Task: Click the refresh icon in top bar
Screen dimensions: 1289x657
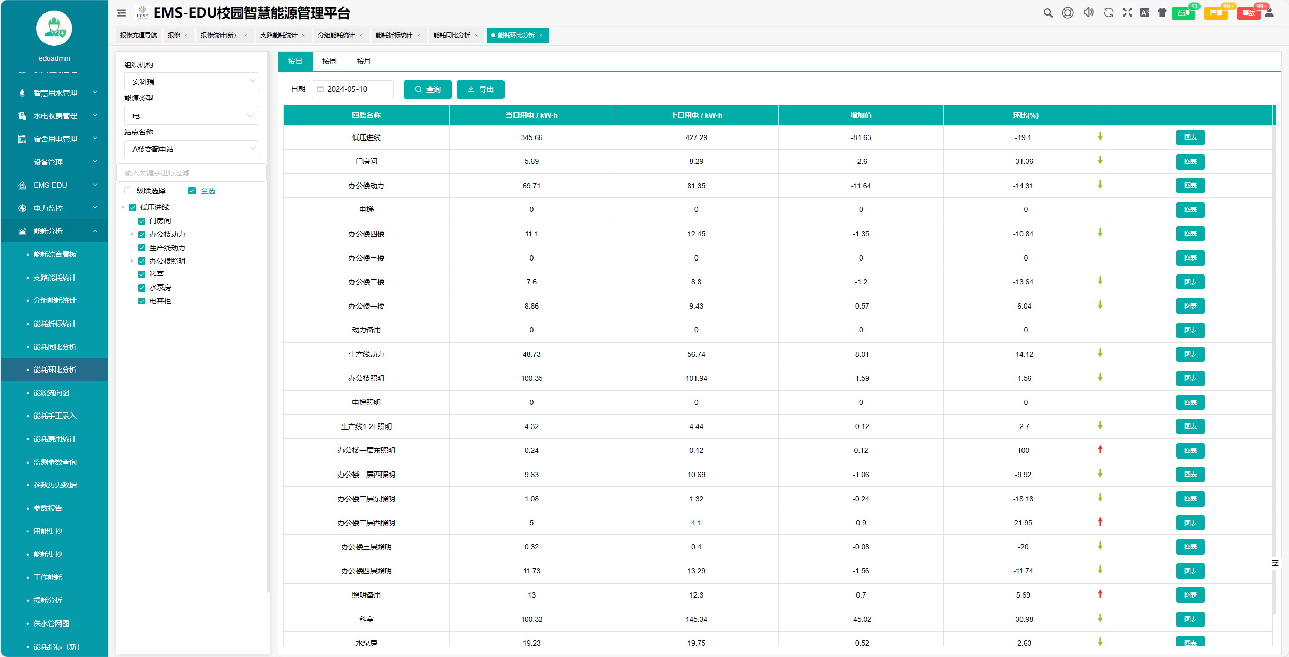Action: pyautogui.click(x=1108, y=13)
